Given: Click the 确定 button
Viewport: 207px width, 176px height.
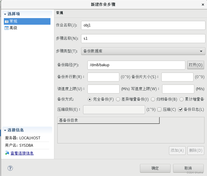Looking at the screenshot, I should click(x=155, y=168).
